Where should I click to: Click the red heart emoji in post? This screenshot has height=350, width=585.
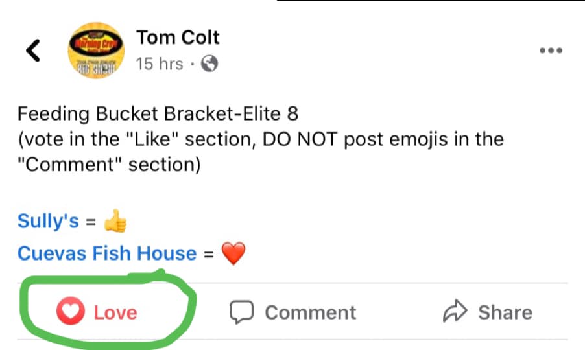pyautogui.click(x=233, y=253)
